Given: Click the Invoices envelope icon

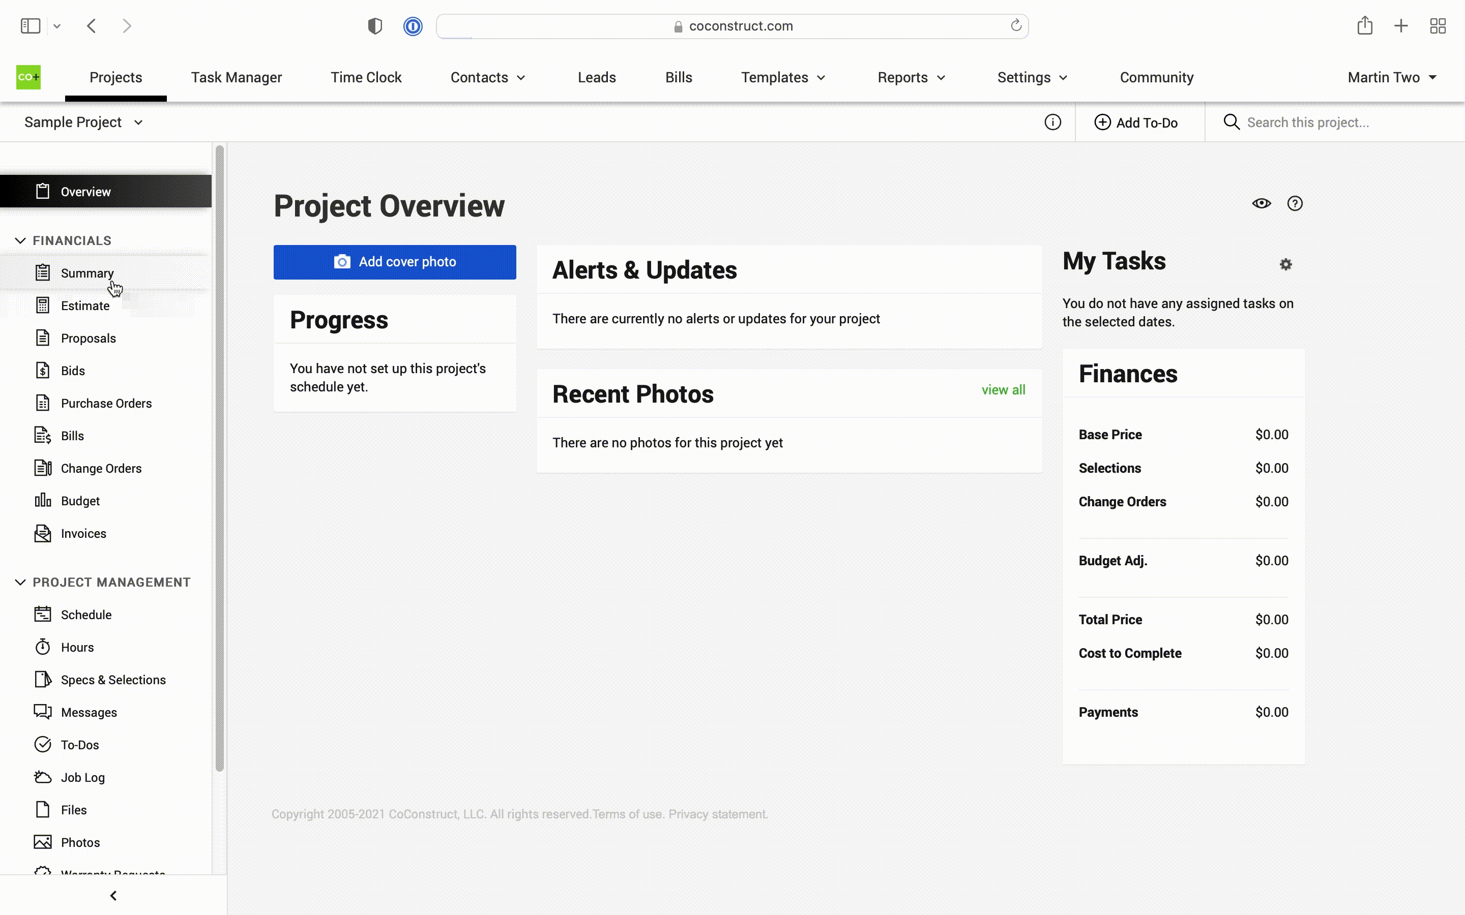Looking at the screenshot, I should click(x=42, y=533).
